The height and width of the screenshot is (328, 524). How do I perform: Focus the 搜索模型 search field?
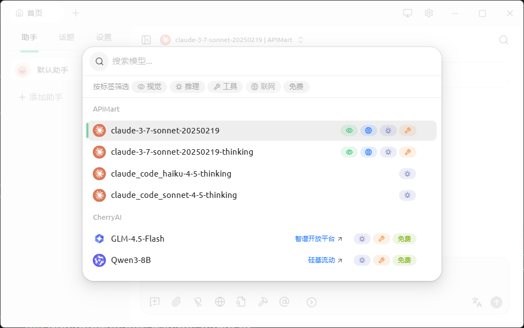(x=272, y=61)
